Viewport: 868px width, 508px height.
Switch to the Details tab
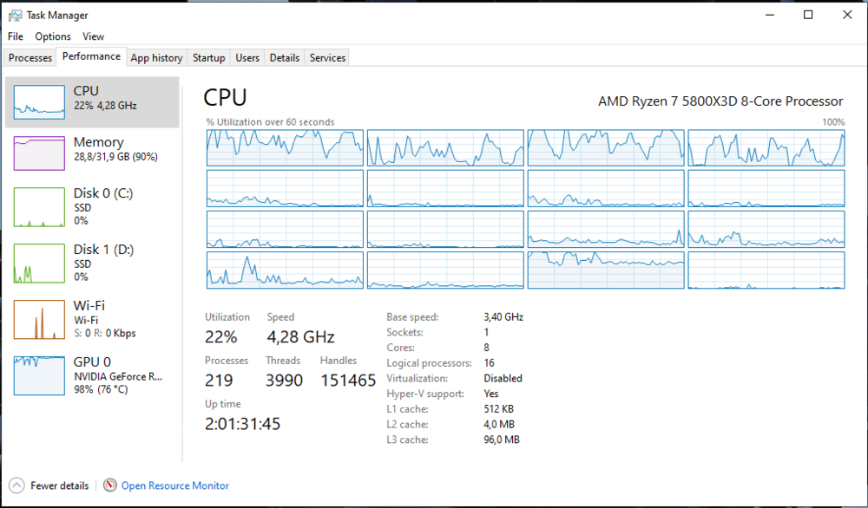tap(285, 58)
